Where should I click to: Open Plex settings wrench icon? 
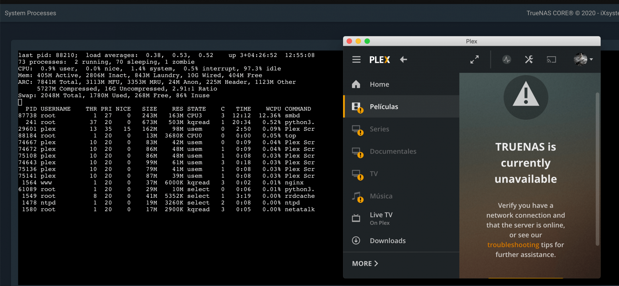(x=529, y=60)
